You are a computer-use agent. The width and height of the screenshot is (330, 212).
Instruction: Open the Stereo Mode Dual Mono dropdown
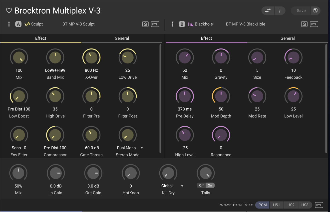[130, 148]
